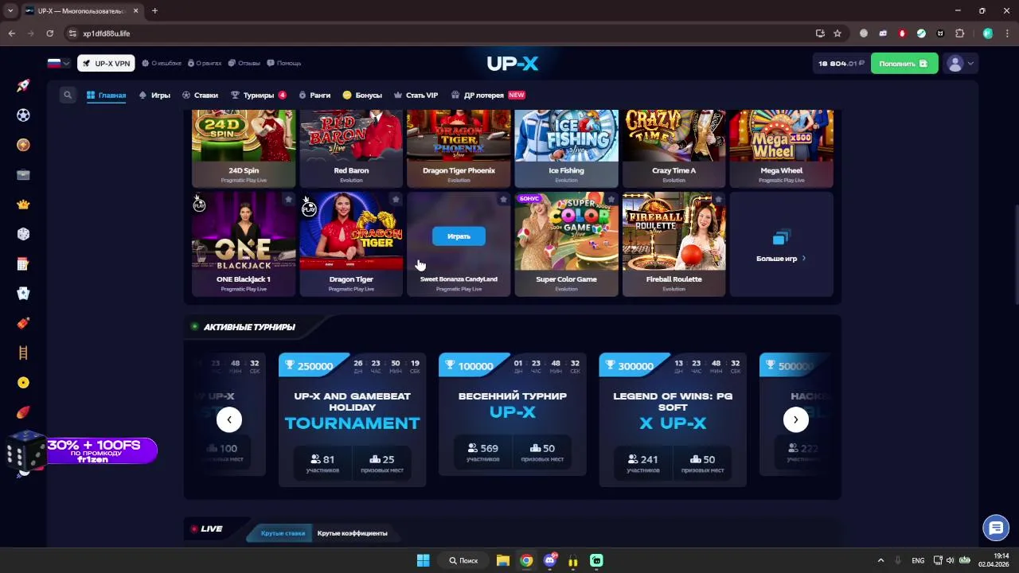Open the Legend of Wins PG Soft card

pos(673,419)
